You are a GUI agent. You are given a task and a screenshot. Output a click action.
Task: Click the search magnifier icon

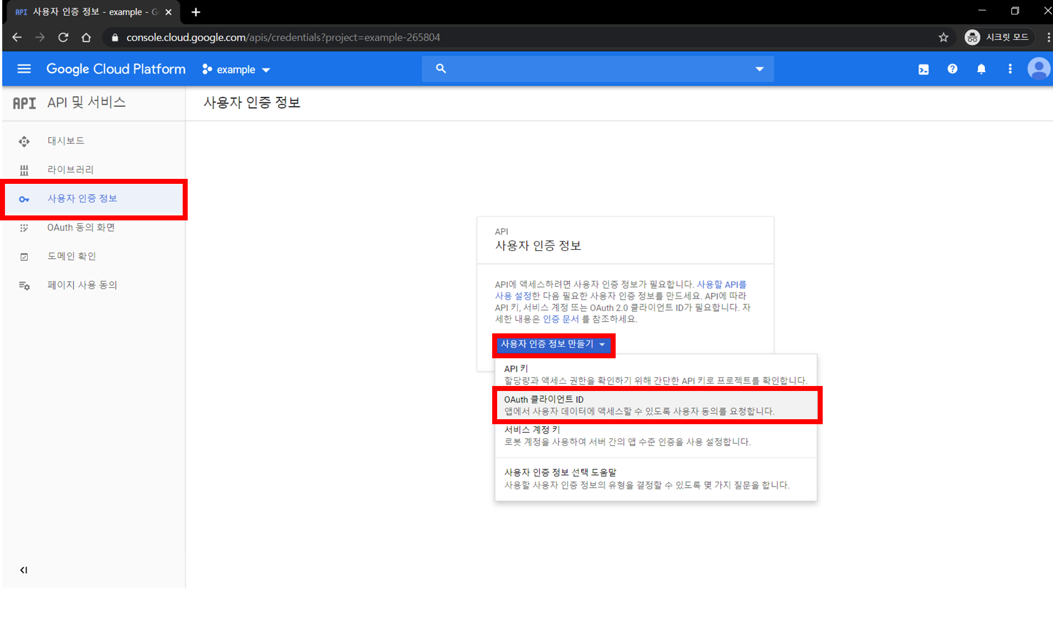[441, 69]
